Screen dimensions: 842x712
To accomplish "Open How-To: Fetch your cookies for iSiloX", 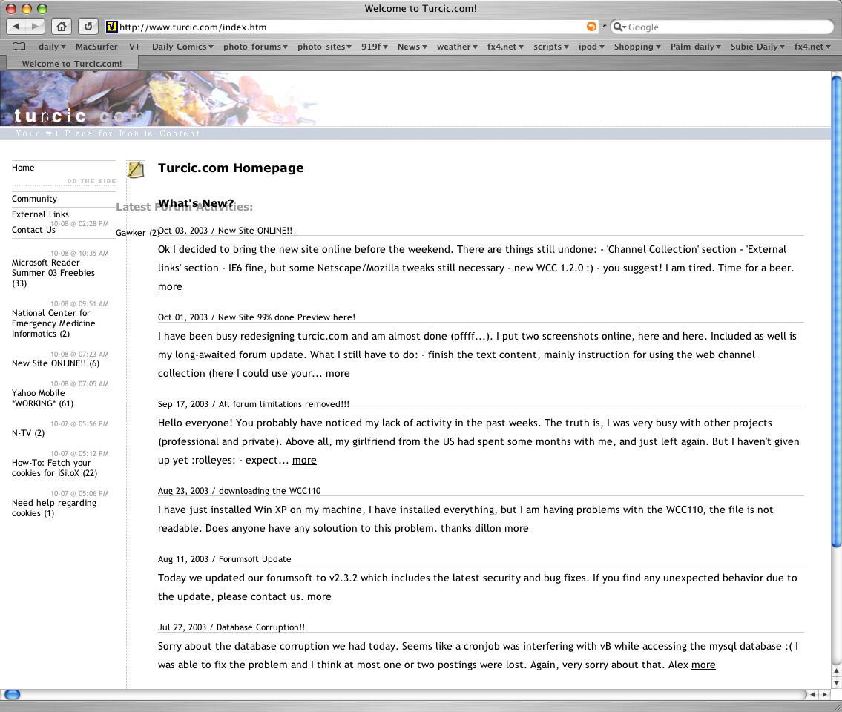I will 54,468.
